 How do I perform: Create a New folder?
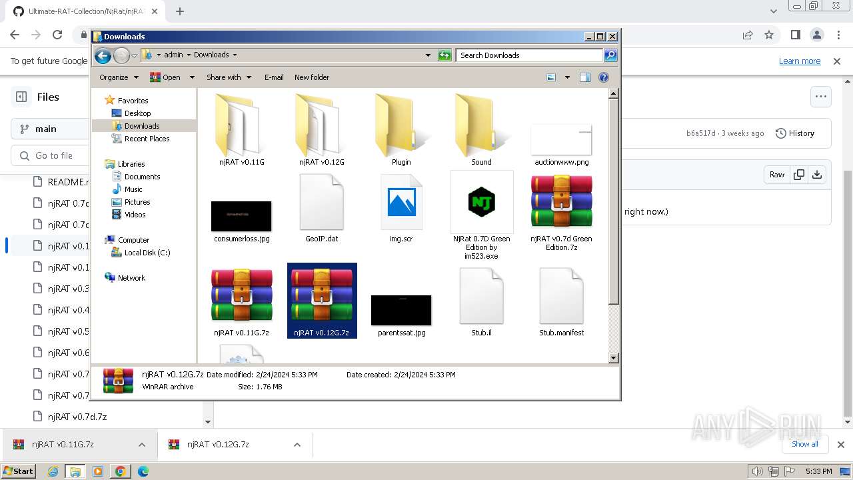312,77
